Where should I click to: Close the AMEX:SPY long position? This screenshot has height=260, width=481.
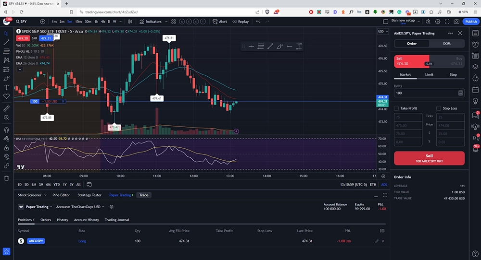[x=383, y=241]
